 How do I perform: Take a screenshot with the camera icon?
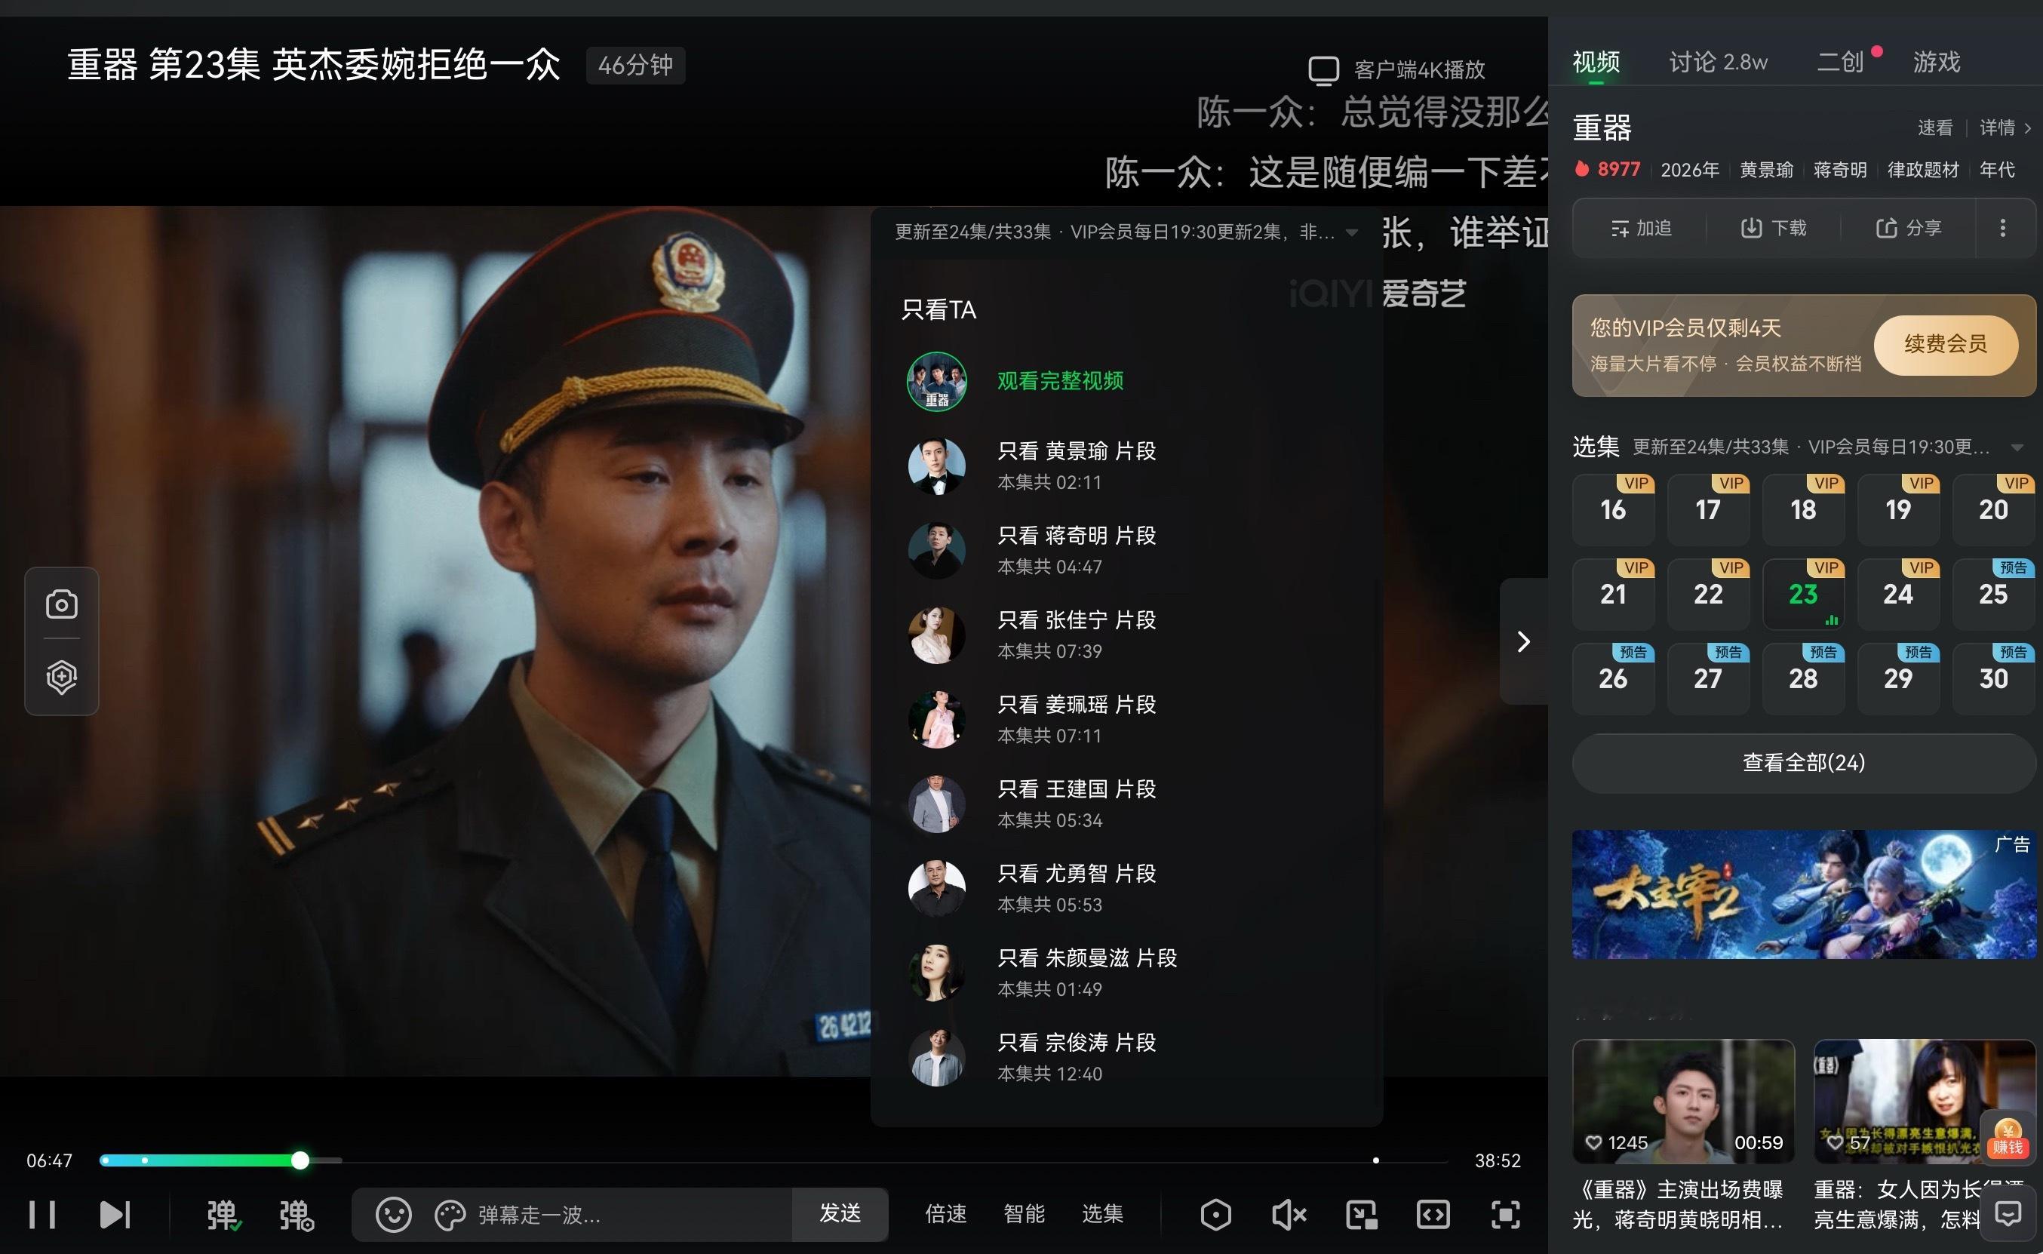(x=61, y=604)
